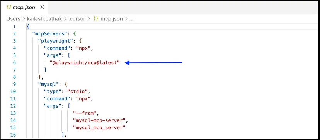
Task: Open the kailash.pathak breadcrumb segment
Action: click(45, 19)
